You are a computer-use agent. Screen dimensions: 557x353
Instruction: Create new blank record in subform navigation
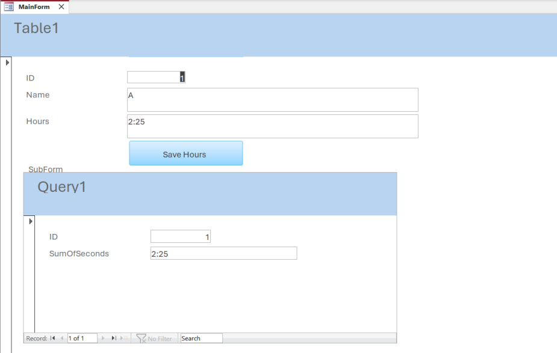click(123, 338)
